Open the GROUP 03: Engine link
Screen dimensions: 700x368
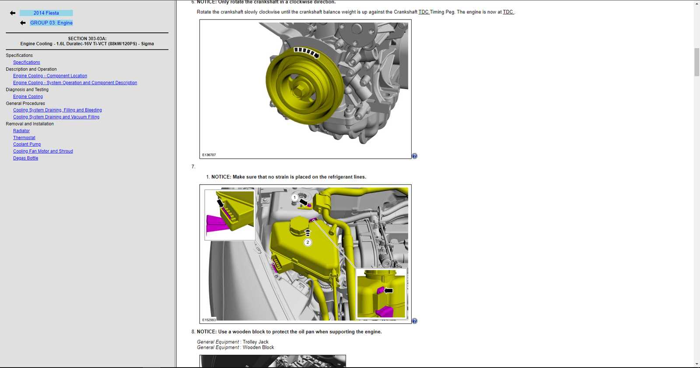click(x=51, y=23)
